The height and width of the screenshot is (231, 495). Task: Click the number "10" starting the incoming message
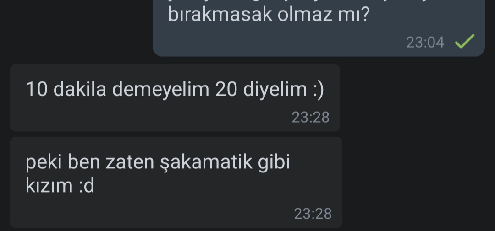coord(37,89)
